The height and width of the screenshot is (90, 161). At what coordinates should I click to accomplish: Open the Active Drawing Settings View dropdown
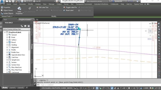click(17, 29)
